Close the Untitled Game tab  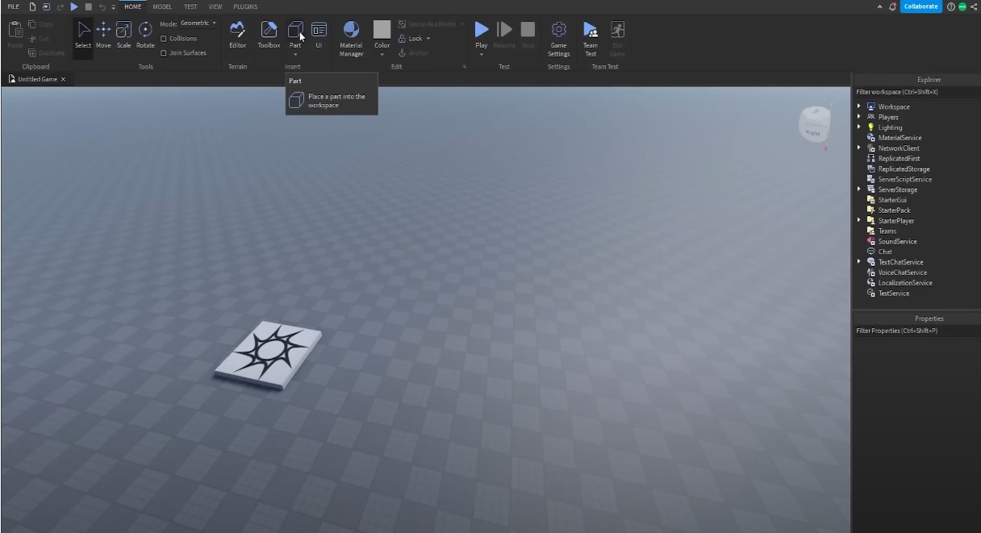[x=63, y=79]
